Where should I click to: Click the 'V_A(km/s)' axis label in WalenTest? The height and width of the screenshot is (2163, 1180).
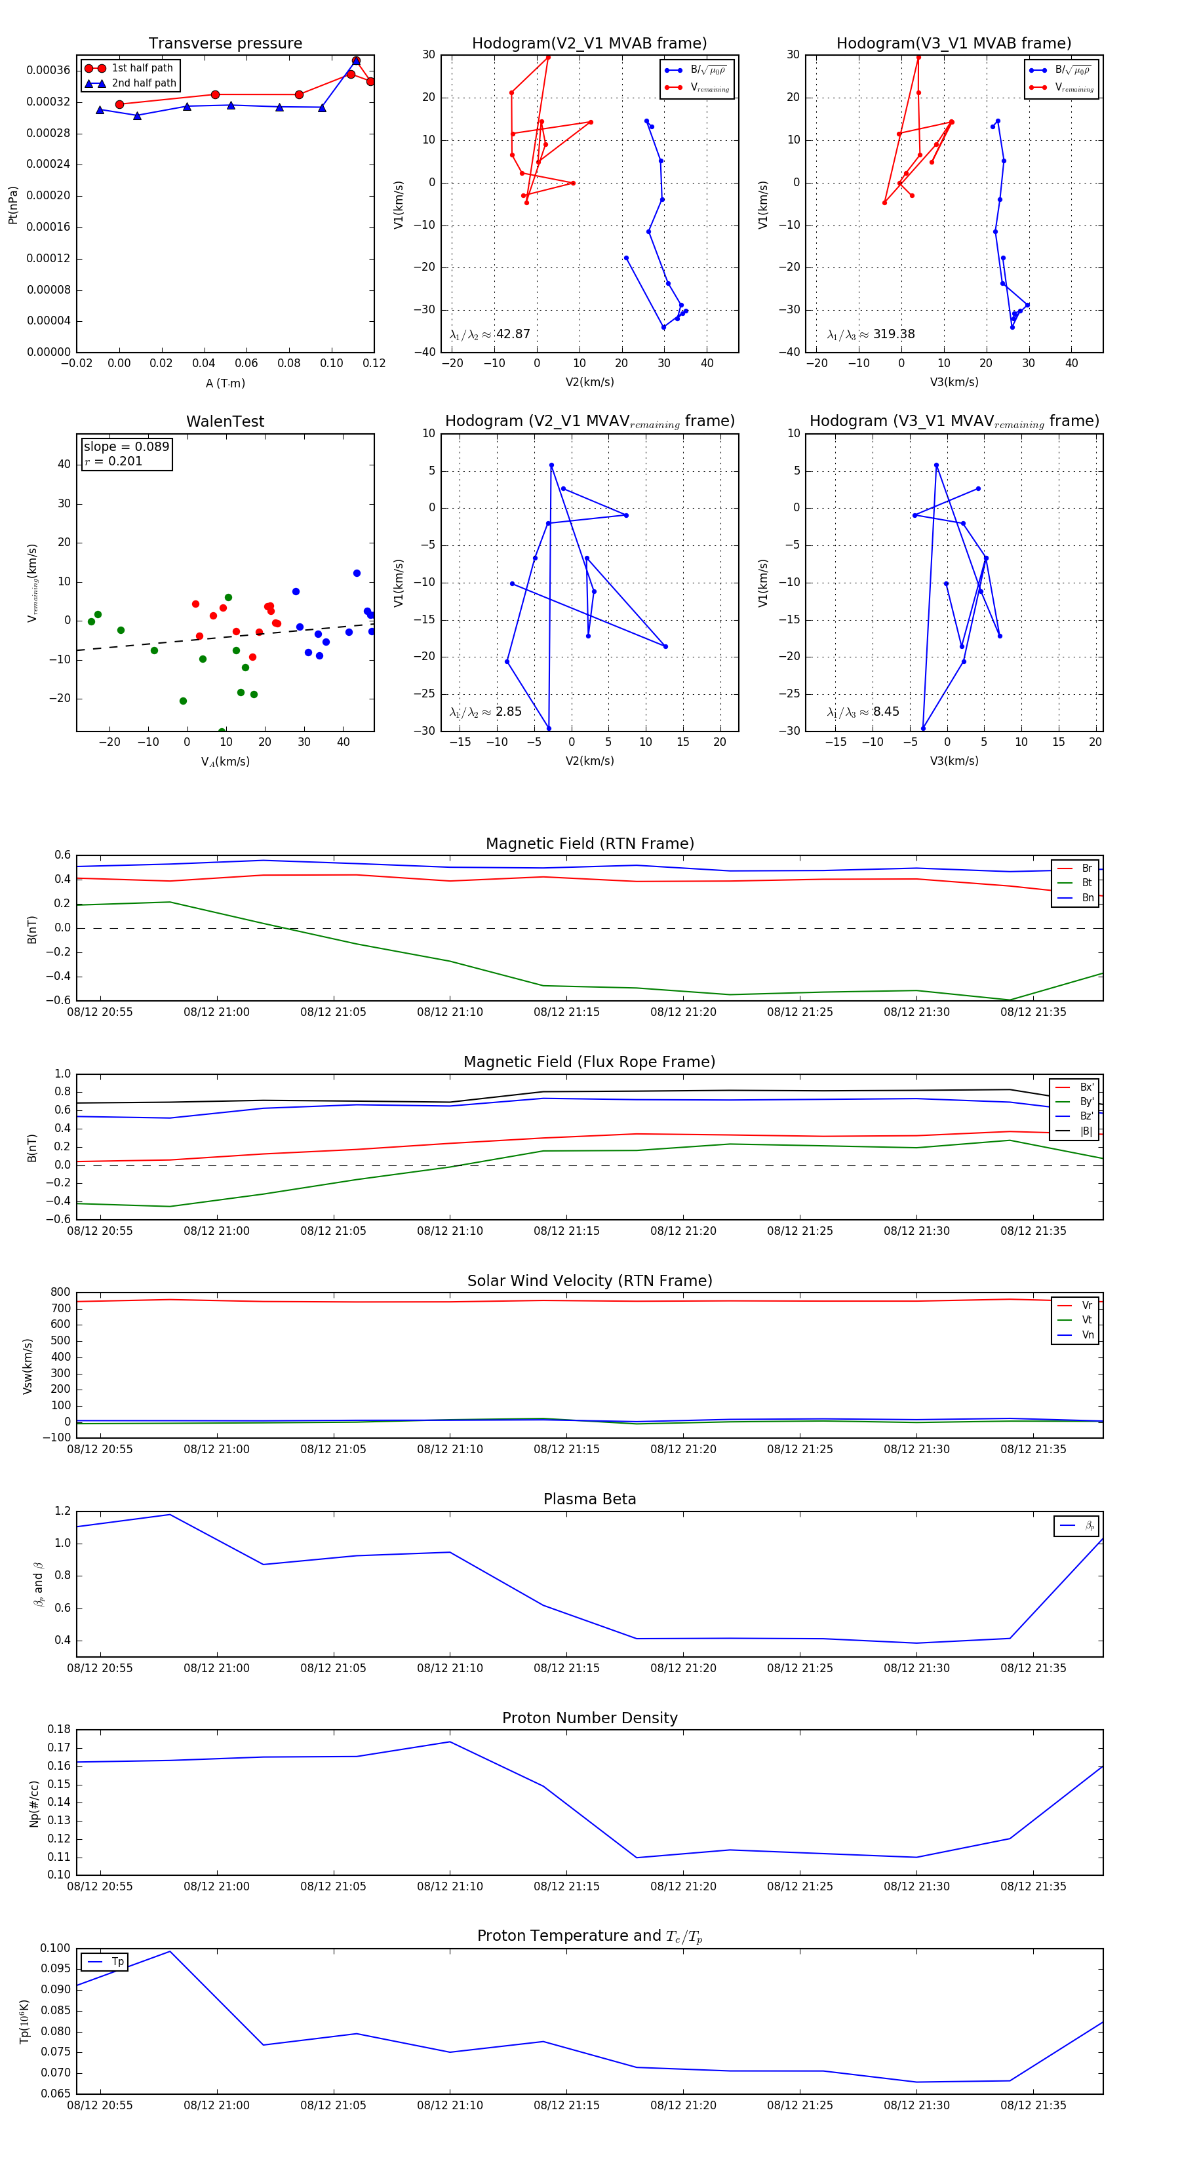pos(225,762)
